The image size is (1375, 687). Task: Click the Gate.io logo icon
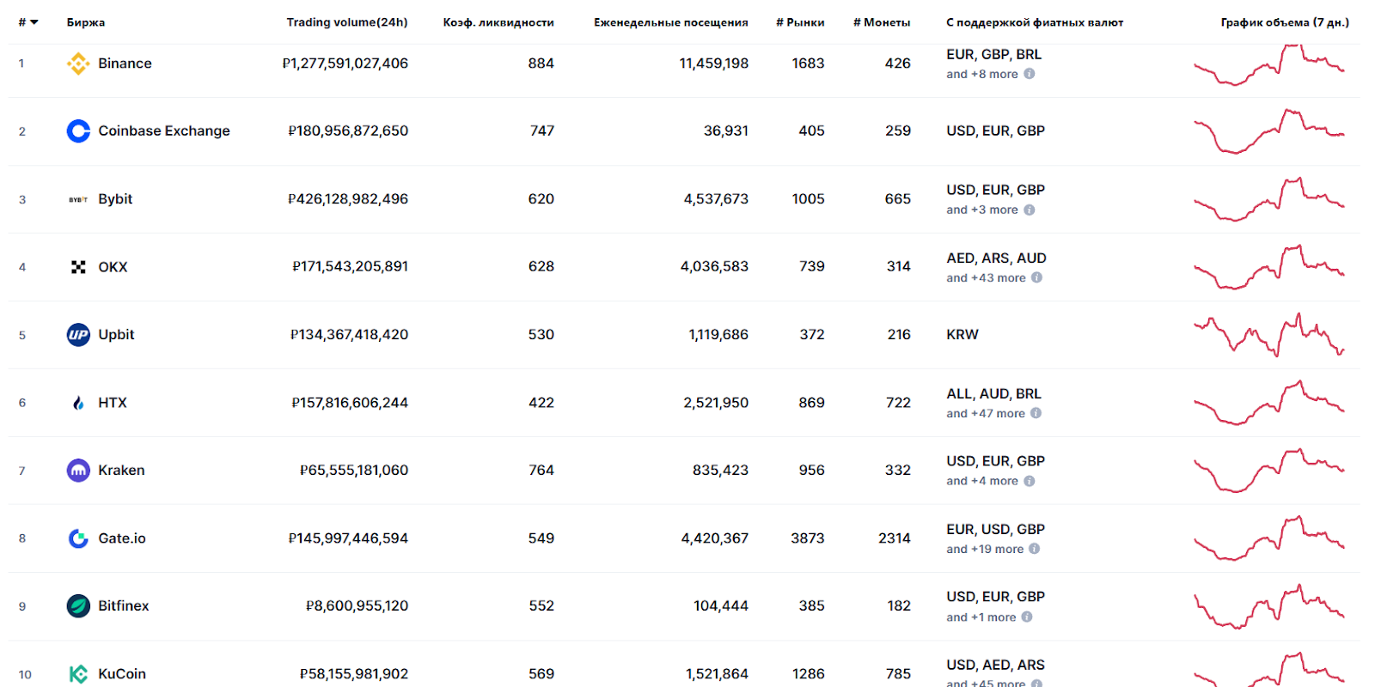[78, 538]
